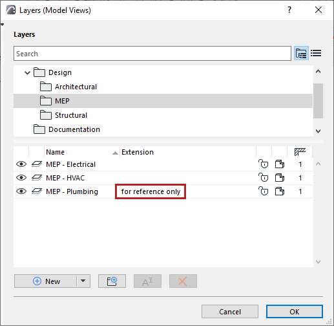Click lock icon for MEP - Electrical layer
This screenshot has width=334, height=326.
264,164
